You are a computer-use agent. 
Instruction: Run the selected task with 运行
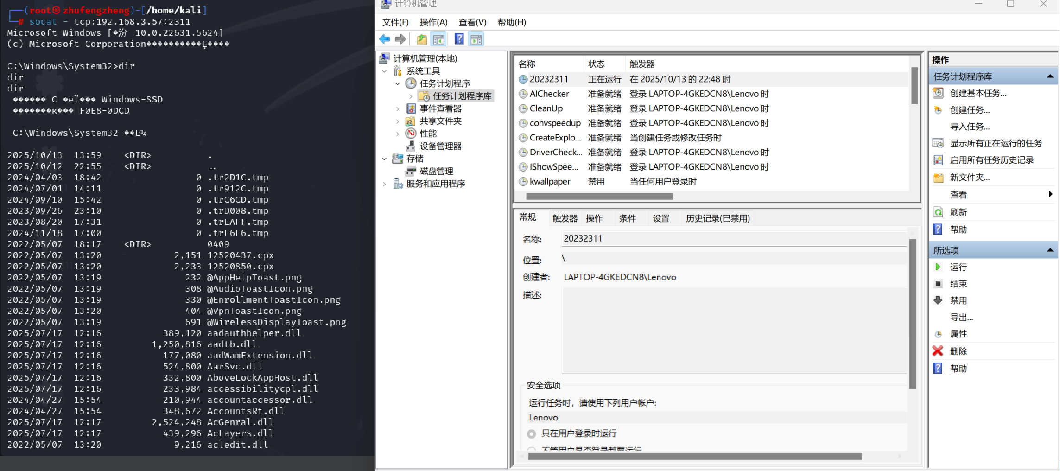point(958,267)
